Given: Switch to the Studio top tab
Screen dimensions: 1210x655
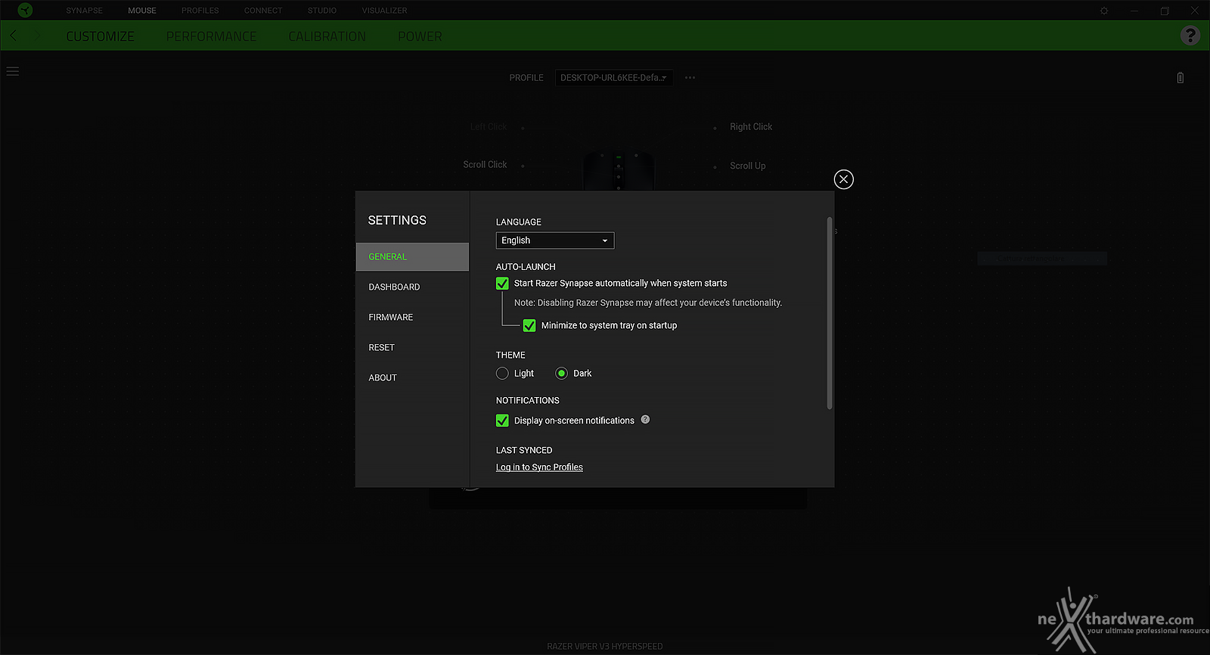Looking at the screenshot, I should click(322, 11).
